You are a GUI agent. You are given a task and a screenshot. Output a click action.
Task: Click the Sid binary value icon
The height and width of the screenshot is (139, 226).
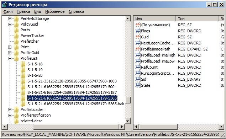pyautogui.click(x=138, y=79)
